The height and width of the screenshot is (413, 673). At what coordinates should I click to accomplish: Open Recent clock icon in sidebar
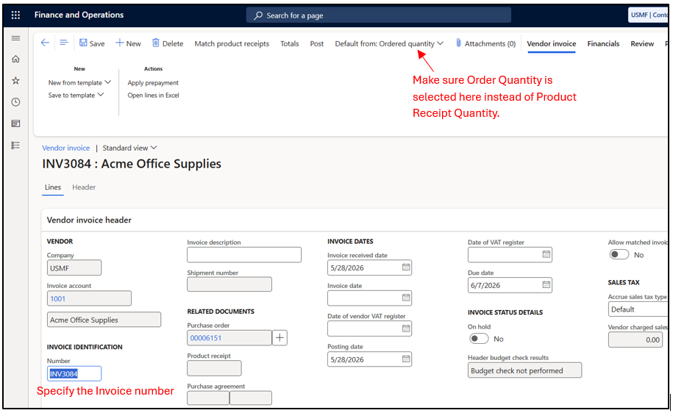coord(15,102)
